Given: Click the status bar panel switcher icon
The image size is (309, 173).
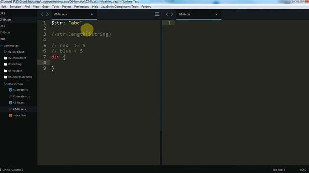Looking at the screenshot, I should coord(0,170).
